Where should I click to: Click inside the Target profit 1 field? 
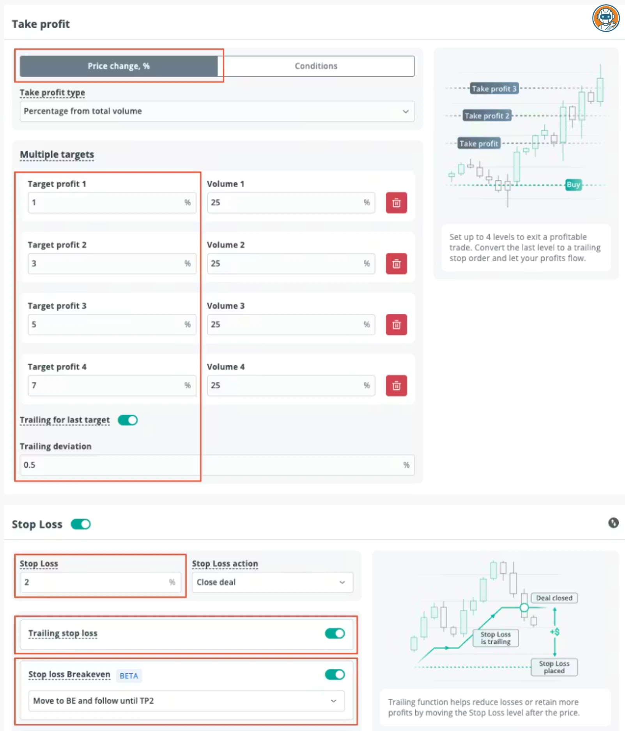pos(112,202)
